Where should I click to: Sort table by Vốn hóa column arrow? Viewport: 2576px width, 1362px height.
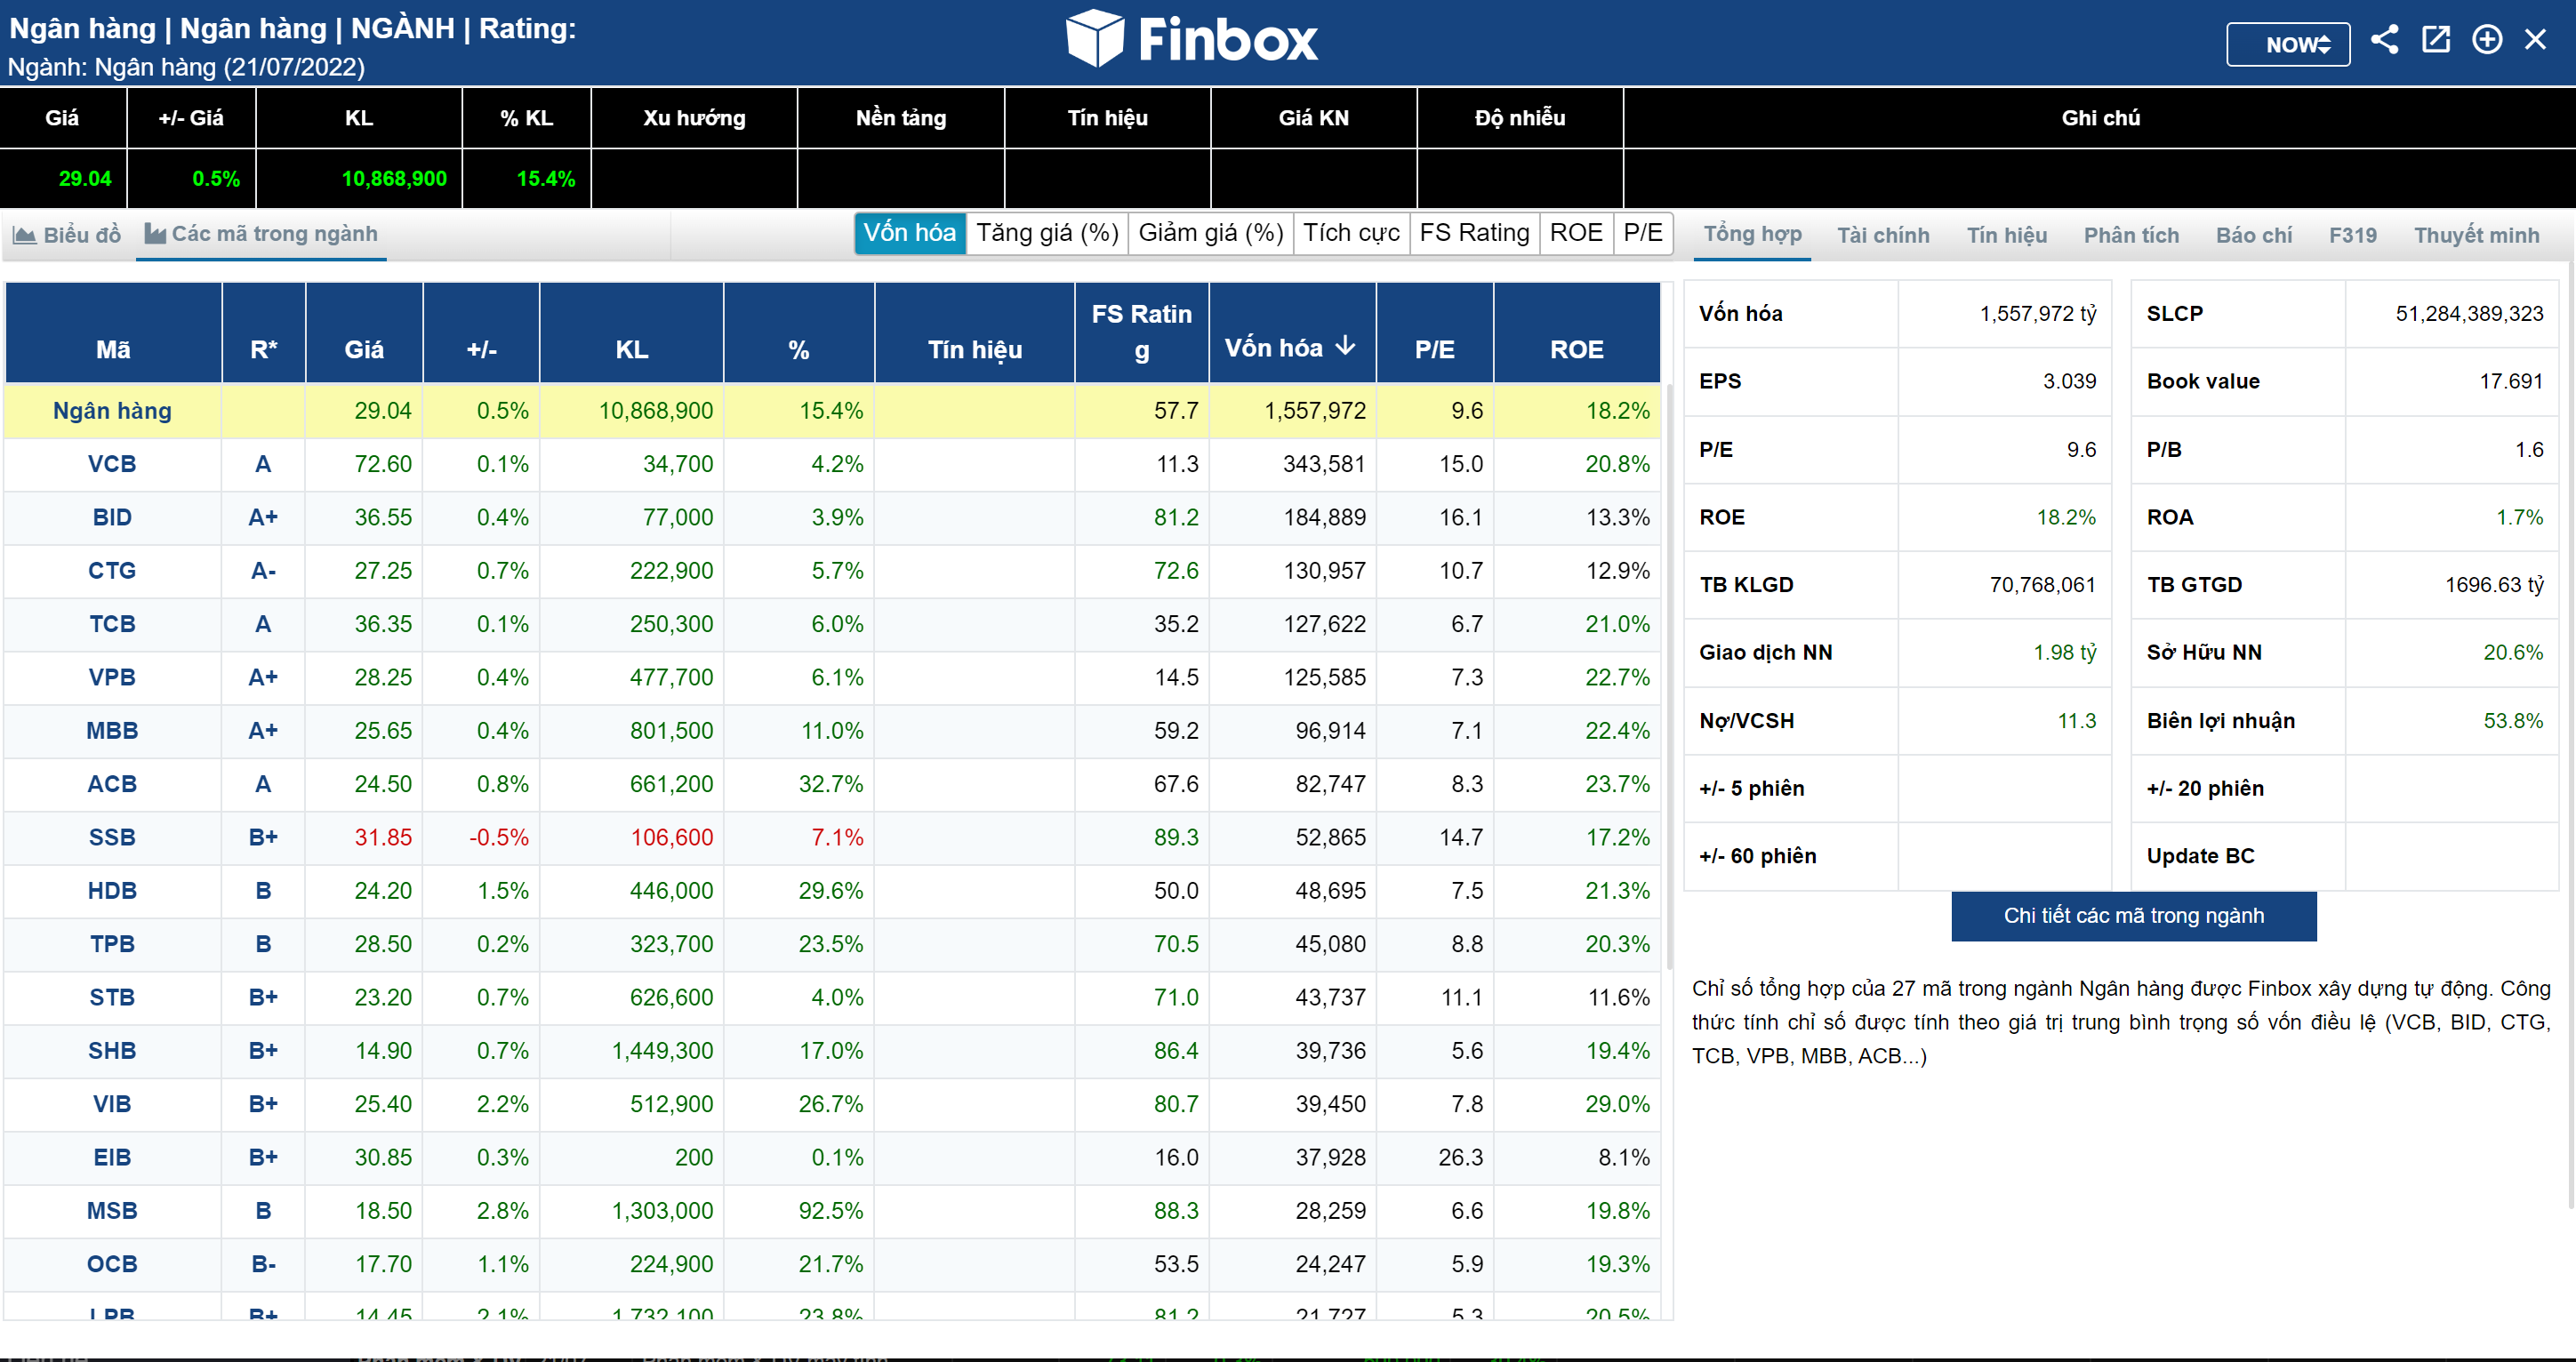(x=1346, y=346)
